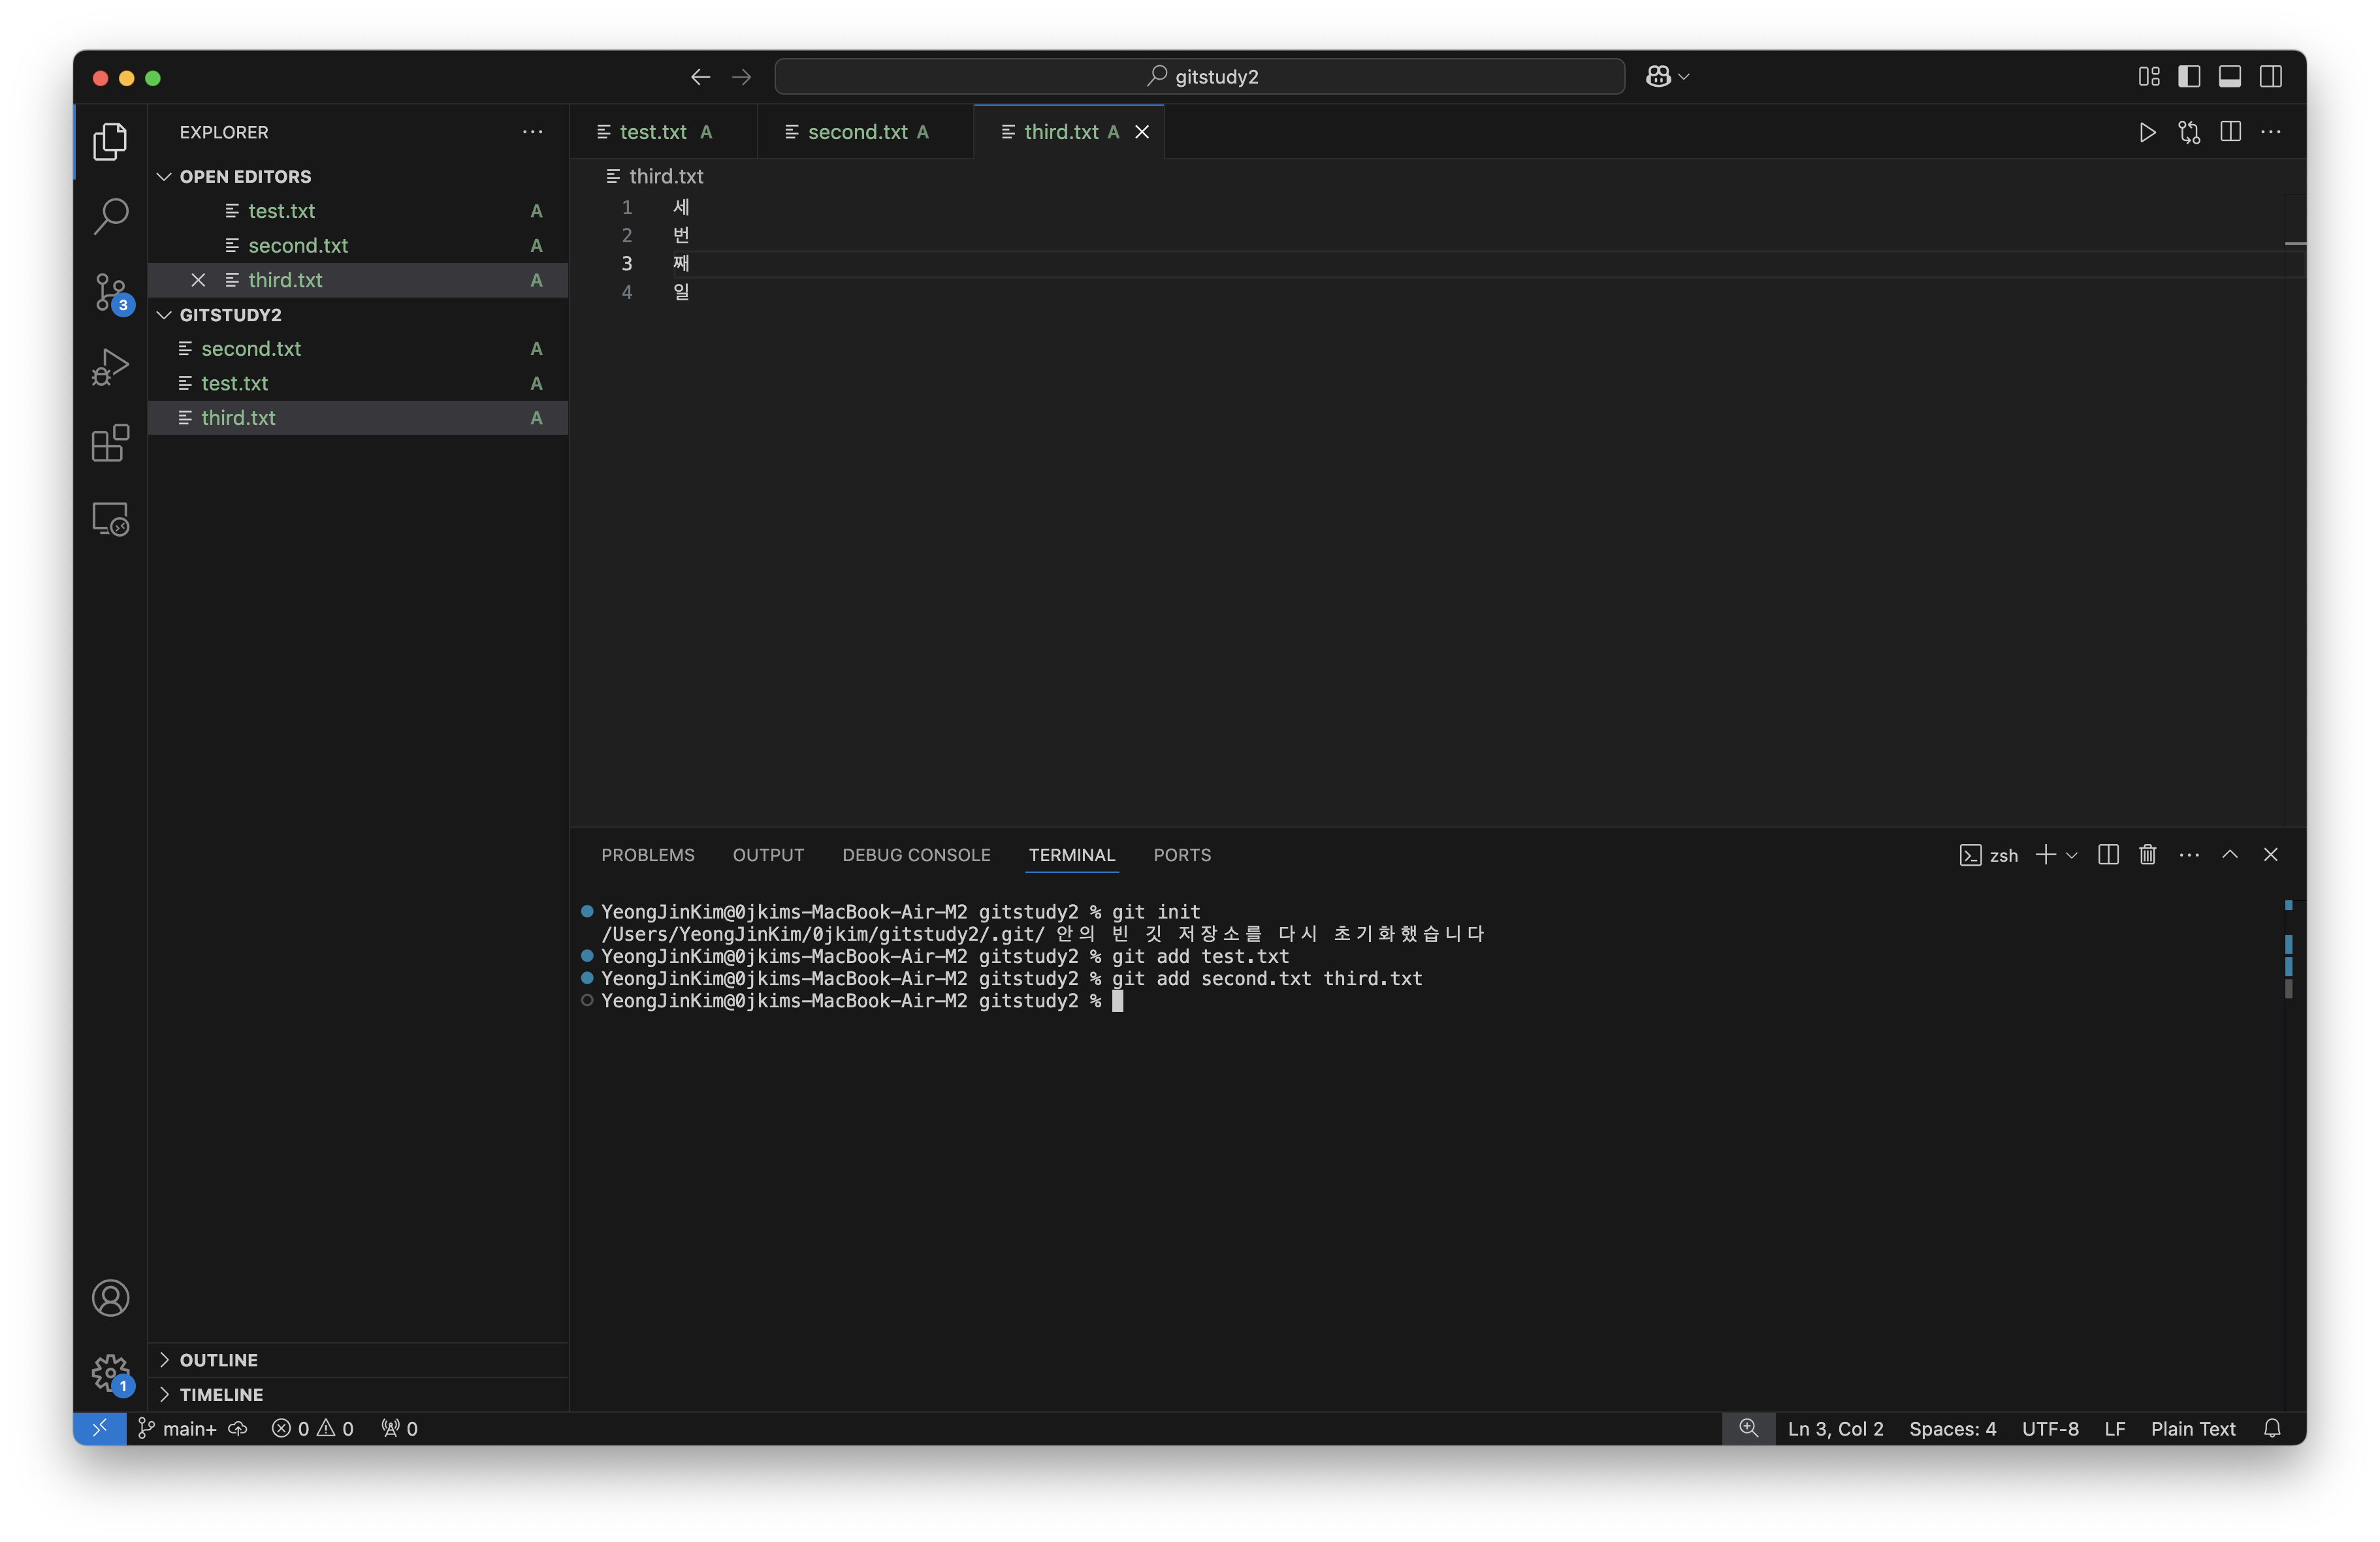This screenshot has width=2380, height=1542.
Task: Open test.txt in GITSTUDY2 folder tree
Action: click(358, 383)
